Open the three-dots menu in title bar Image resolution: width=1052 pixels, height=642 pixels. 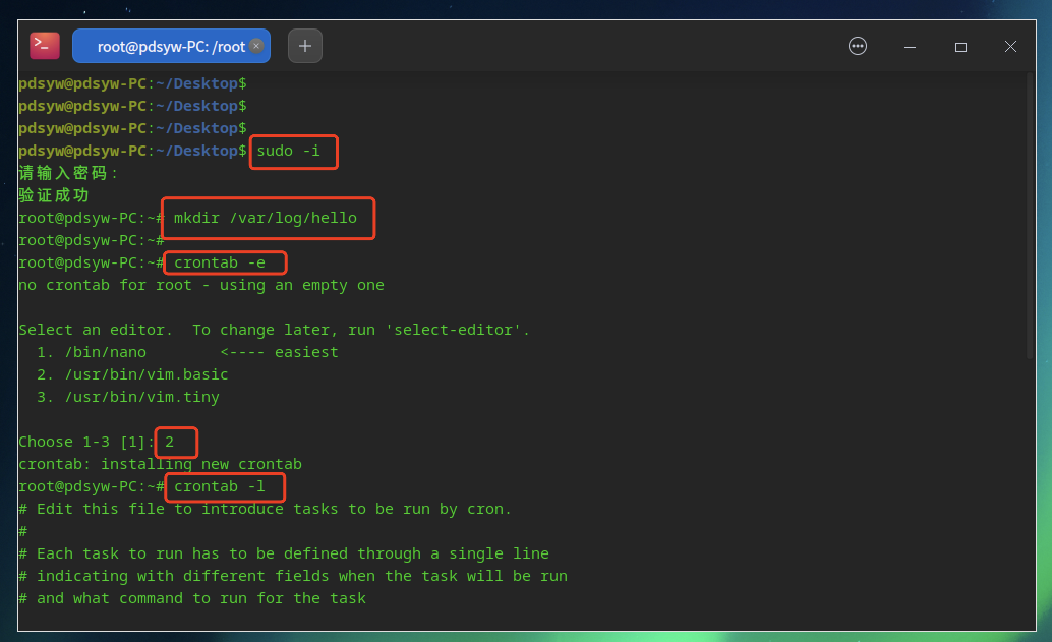pos(858,46)
